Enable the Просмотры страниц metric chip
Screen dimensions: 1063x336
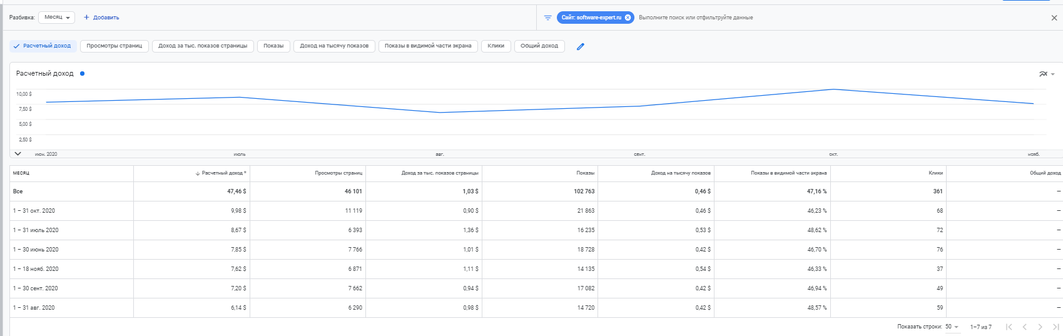[114, 46]
